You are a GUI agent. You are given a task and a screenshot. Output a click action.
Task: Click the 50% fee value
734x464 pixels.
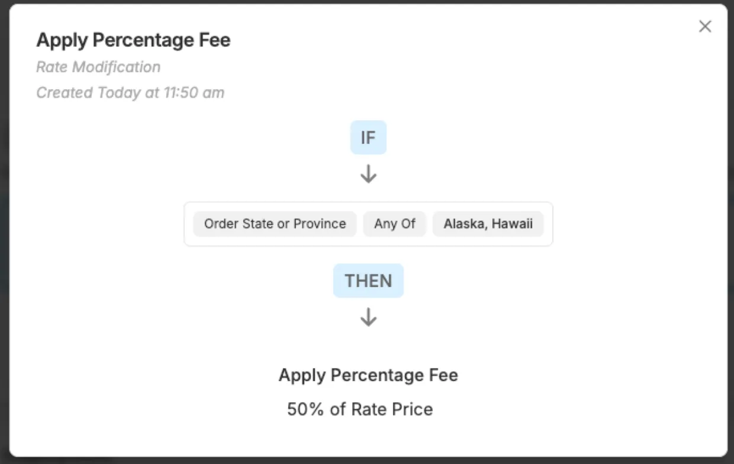tap(305, 410)
